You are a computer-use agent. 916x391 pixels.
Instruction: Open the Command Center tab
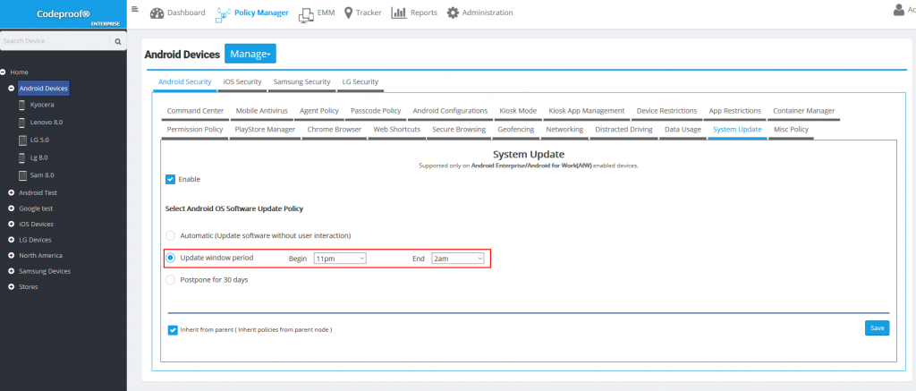click(x=195, y=111)
